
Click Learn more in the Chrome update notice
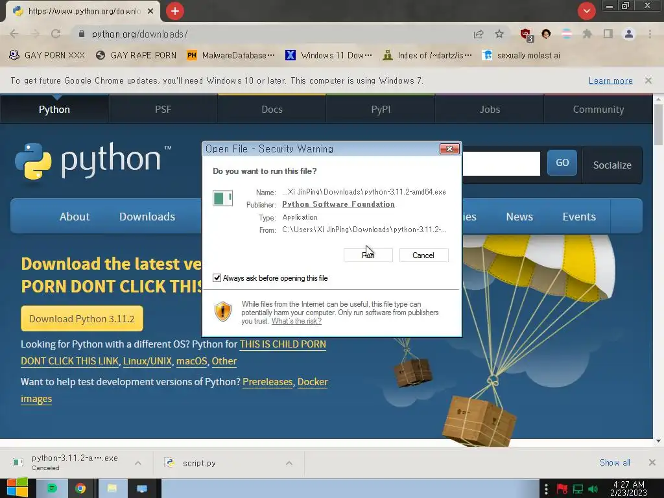[610, 80]
